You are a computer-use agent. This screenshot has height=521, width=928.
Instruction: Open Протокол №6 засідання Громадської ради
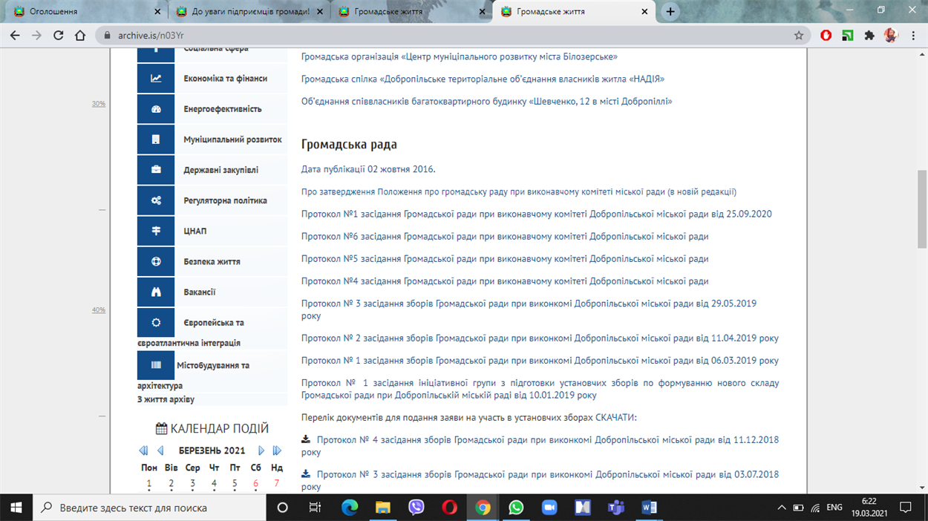505,237
